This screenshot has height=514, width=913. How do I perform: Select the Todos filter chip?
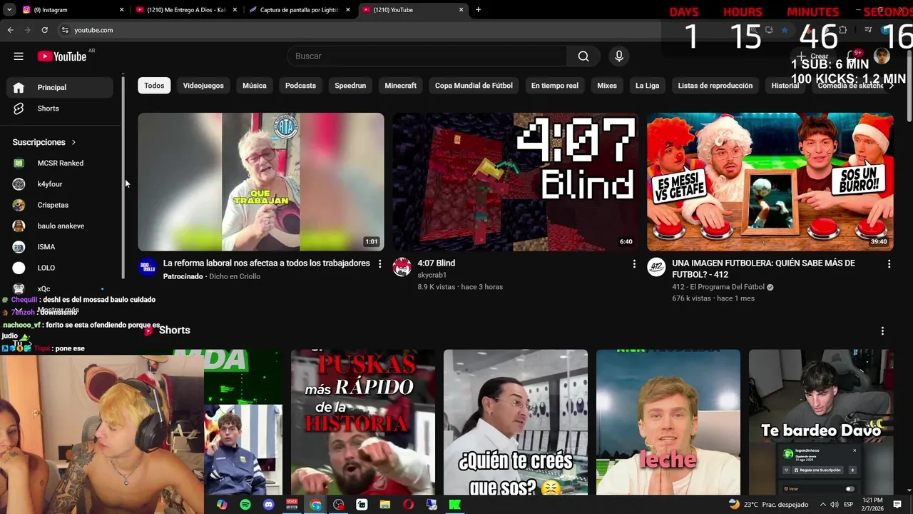154,86
